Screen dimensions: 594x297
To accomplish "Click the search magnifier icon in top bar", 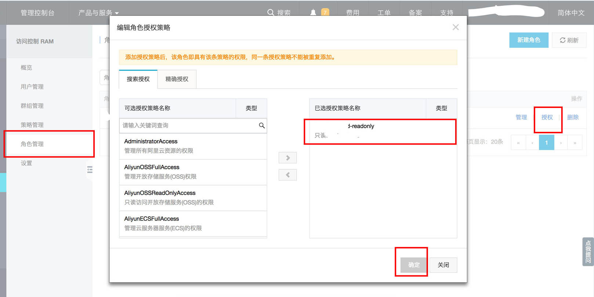I will [271, 12].
